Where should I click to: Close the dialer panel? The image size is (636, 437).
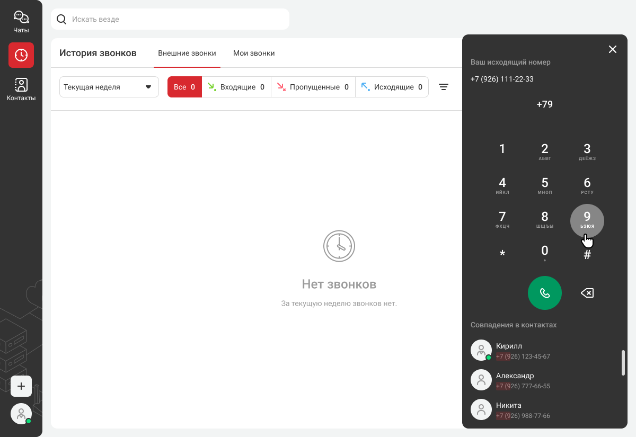coord(613,49)
